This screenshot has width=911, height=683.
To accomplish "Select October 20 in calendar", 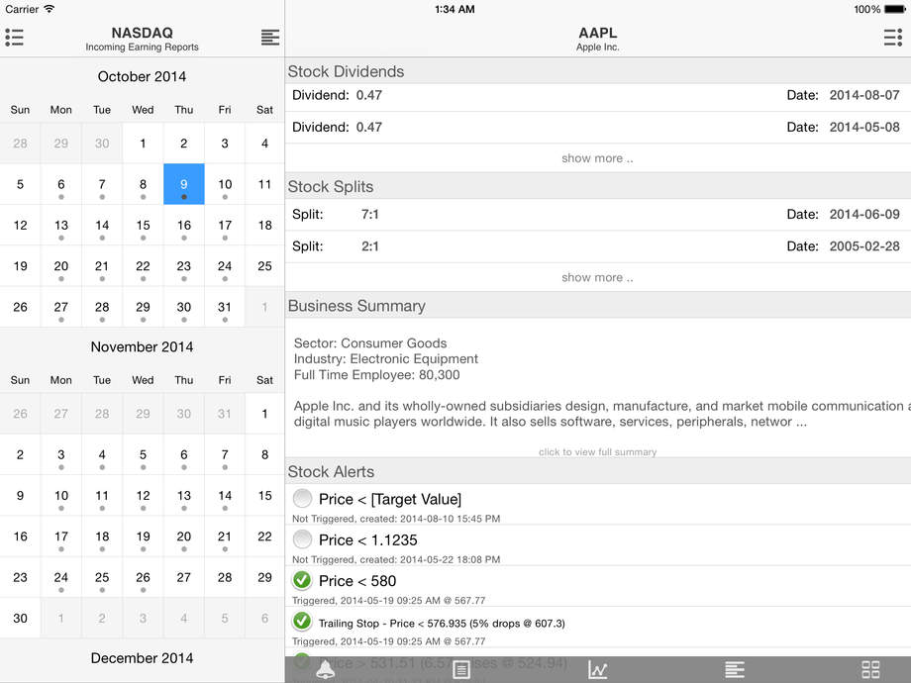I will coord(61,266).
